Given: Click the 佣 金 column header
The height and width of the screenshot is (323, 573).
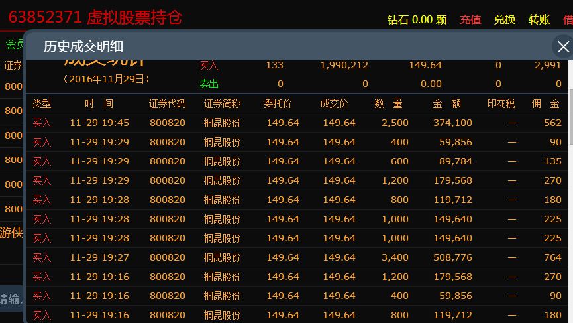Looking at the screenshot, I should tap(546, 104).
